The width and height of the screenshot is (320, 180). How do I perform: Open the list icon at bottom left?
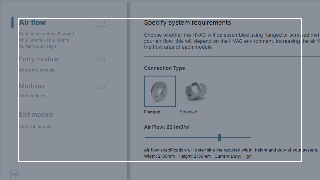(14, 175)
